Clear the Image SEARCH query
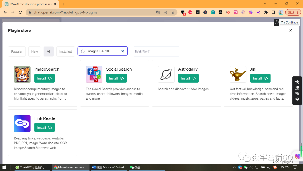Screen dimensions: 303x171 pyautogui.click(x=123, y=51)
